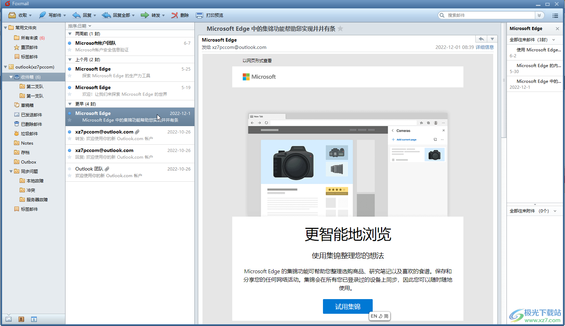Image resolution: width=565 pixels, height=326 pixels.
Task: Expand 全部往来附件 dropdown
Action: 555,211
